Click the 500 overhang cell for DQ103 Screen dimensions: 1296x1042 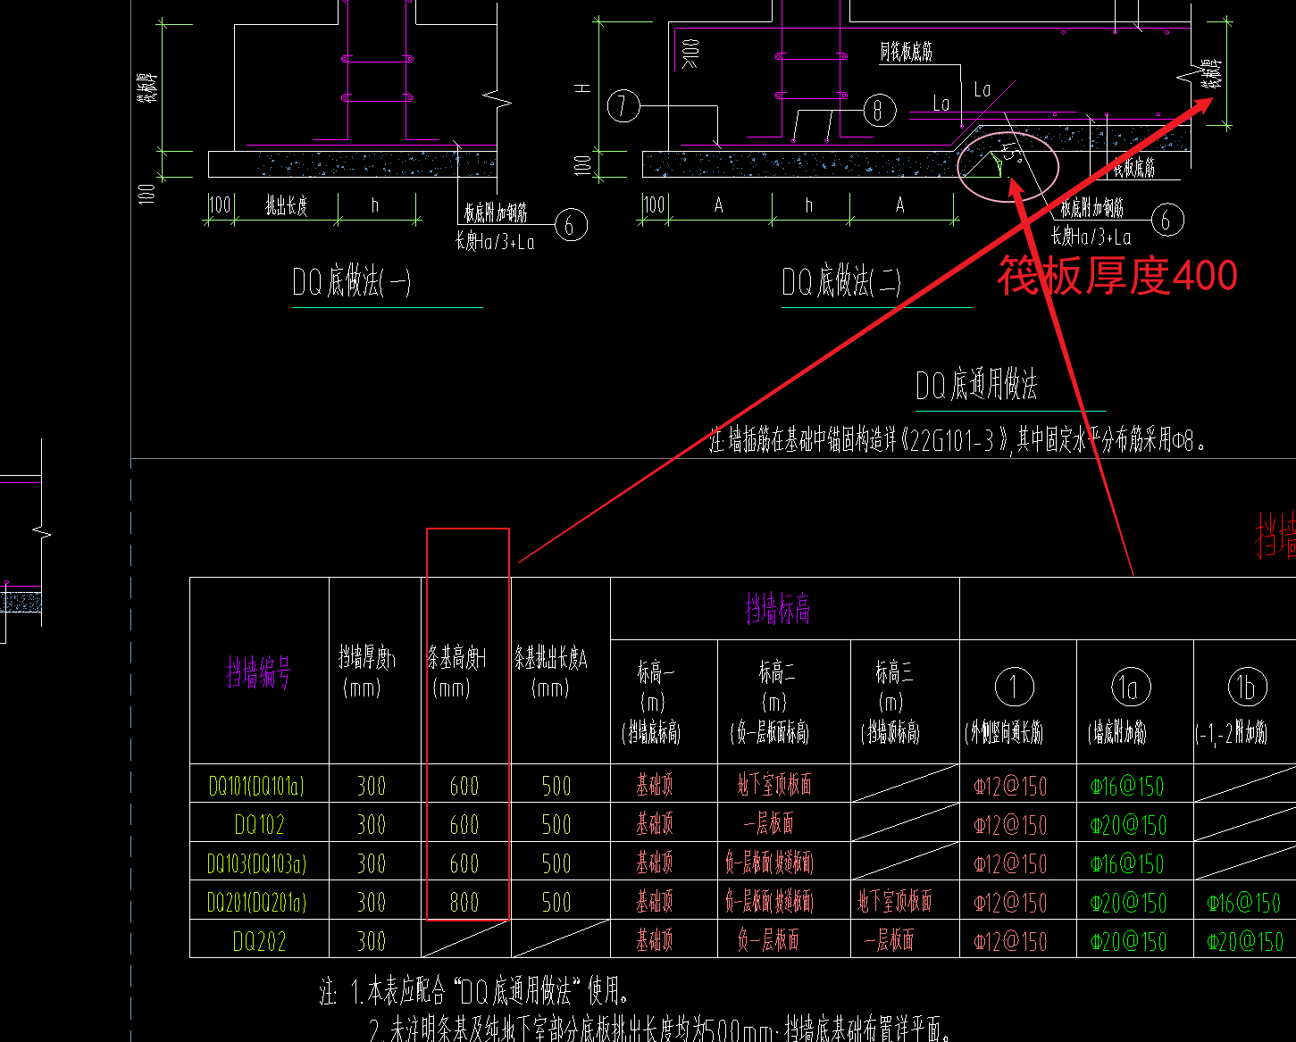[556, 863]
